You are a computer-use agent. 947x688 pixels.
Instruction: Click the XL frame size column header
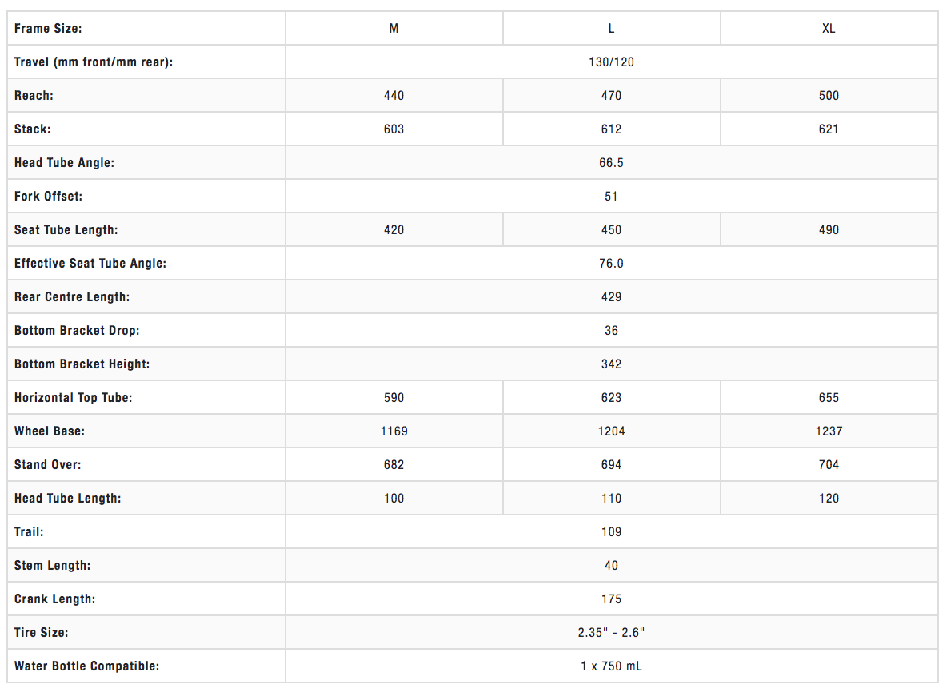coord(829,29)
